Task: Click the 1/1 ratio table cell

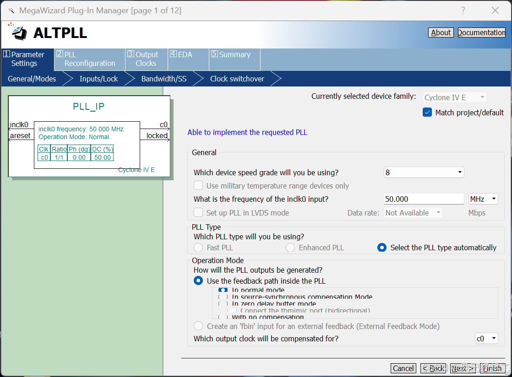Action: tap(59, 157)
